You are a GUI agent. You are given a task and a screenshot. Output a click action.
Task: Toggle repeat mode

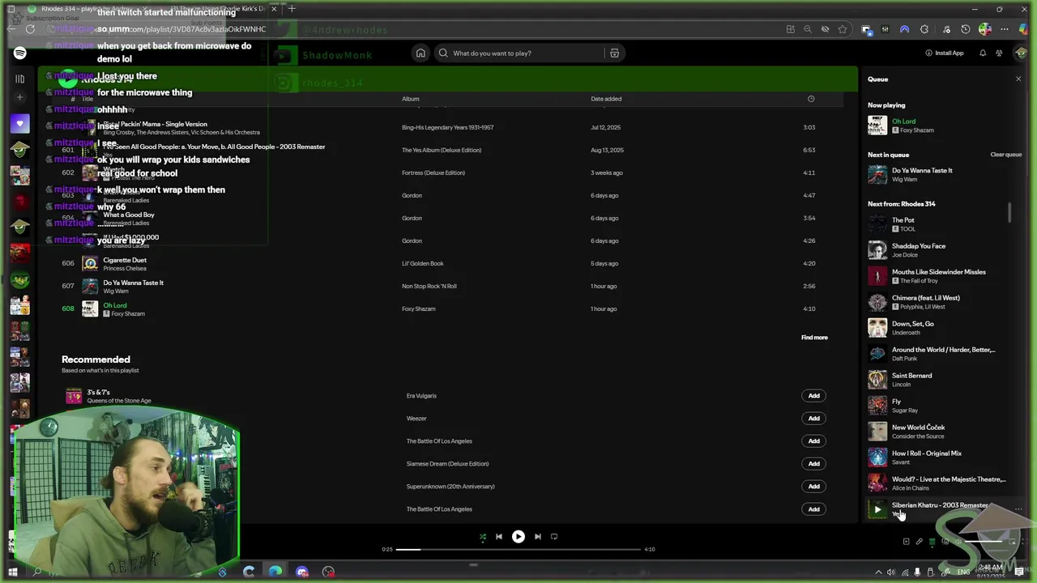coord(554,536)
